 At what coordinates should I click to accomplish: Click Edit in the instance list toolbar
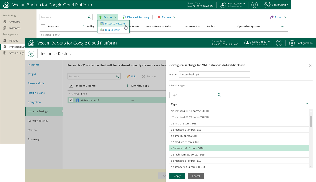tap(131, 76)
